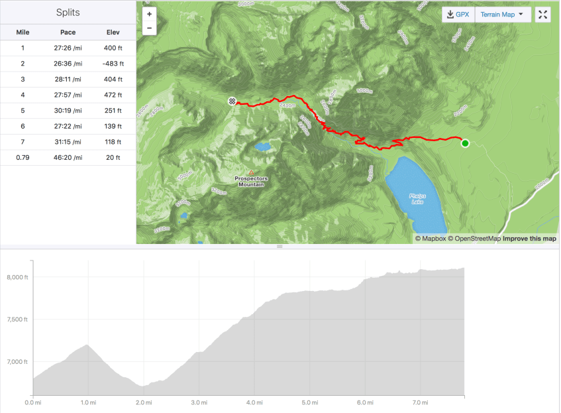This screenshot has width=561, height=413.
Task: Select the mile 1 split row
Action: click(x=68, y=48)
